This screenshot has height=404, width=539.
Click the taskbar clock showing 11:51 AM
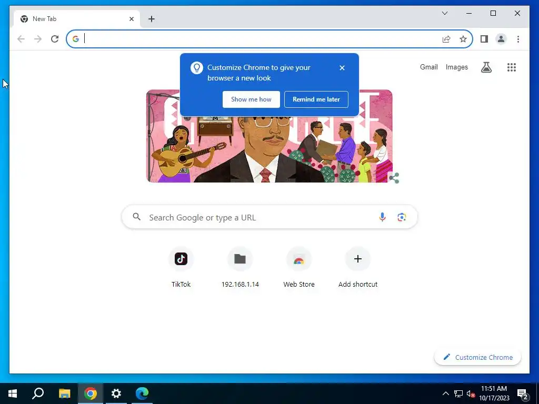coord(494,393)
